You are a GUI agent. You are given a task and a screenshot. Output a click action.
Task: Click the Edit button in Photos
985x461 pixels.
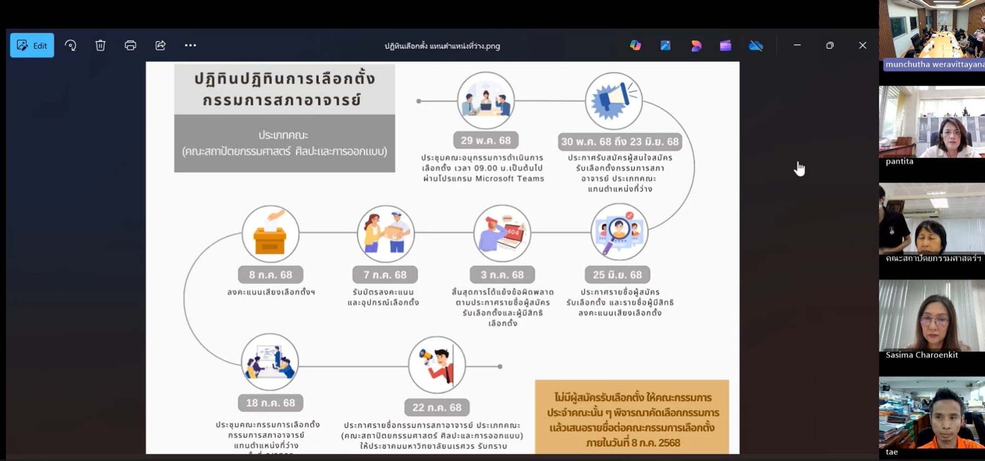(x=32, y=45)
